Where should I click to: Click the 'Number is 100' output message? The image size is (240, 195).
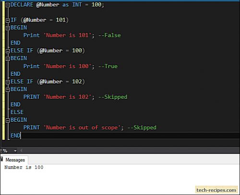coord(24,167)
